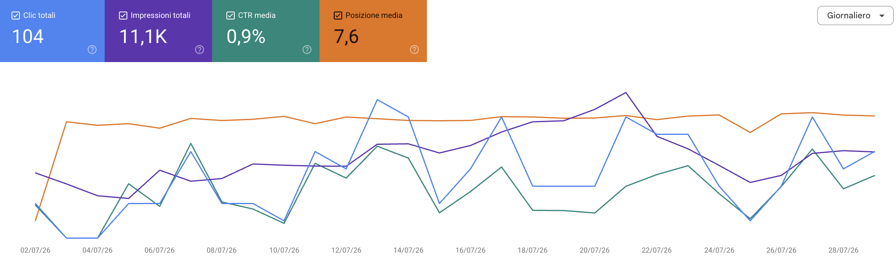Click the 02/07/26 date label on axis
This screenshot has width=896, height=261.
[35, 250]
